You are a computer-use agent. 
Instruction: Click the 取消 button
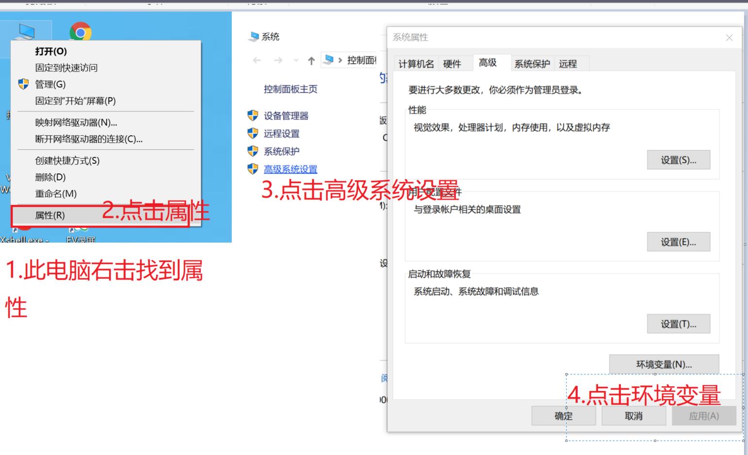click(x=634, y=416)
